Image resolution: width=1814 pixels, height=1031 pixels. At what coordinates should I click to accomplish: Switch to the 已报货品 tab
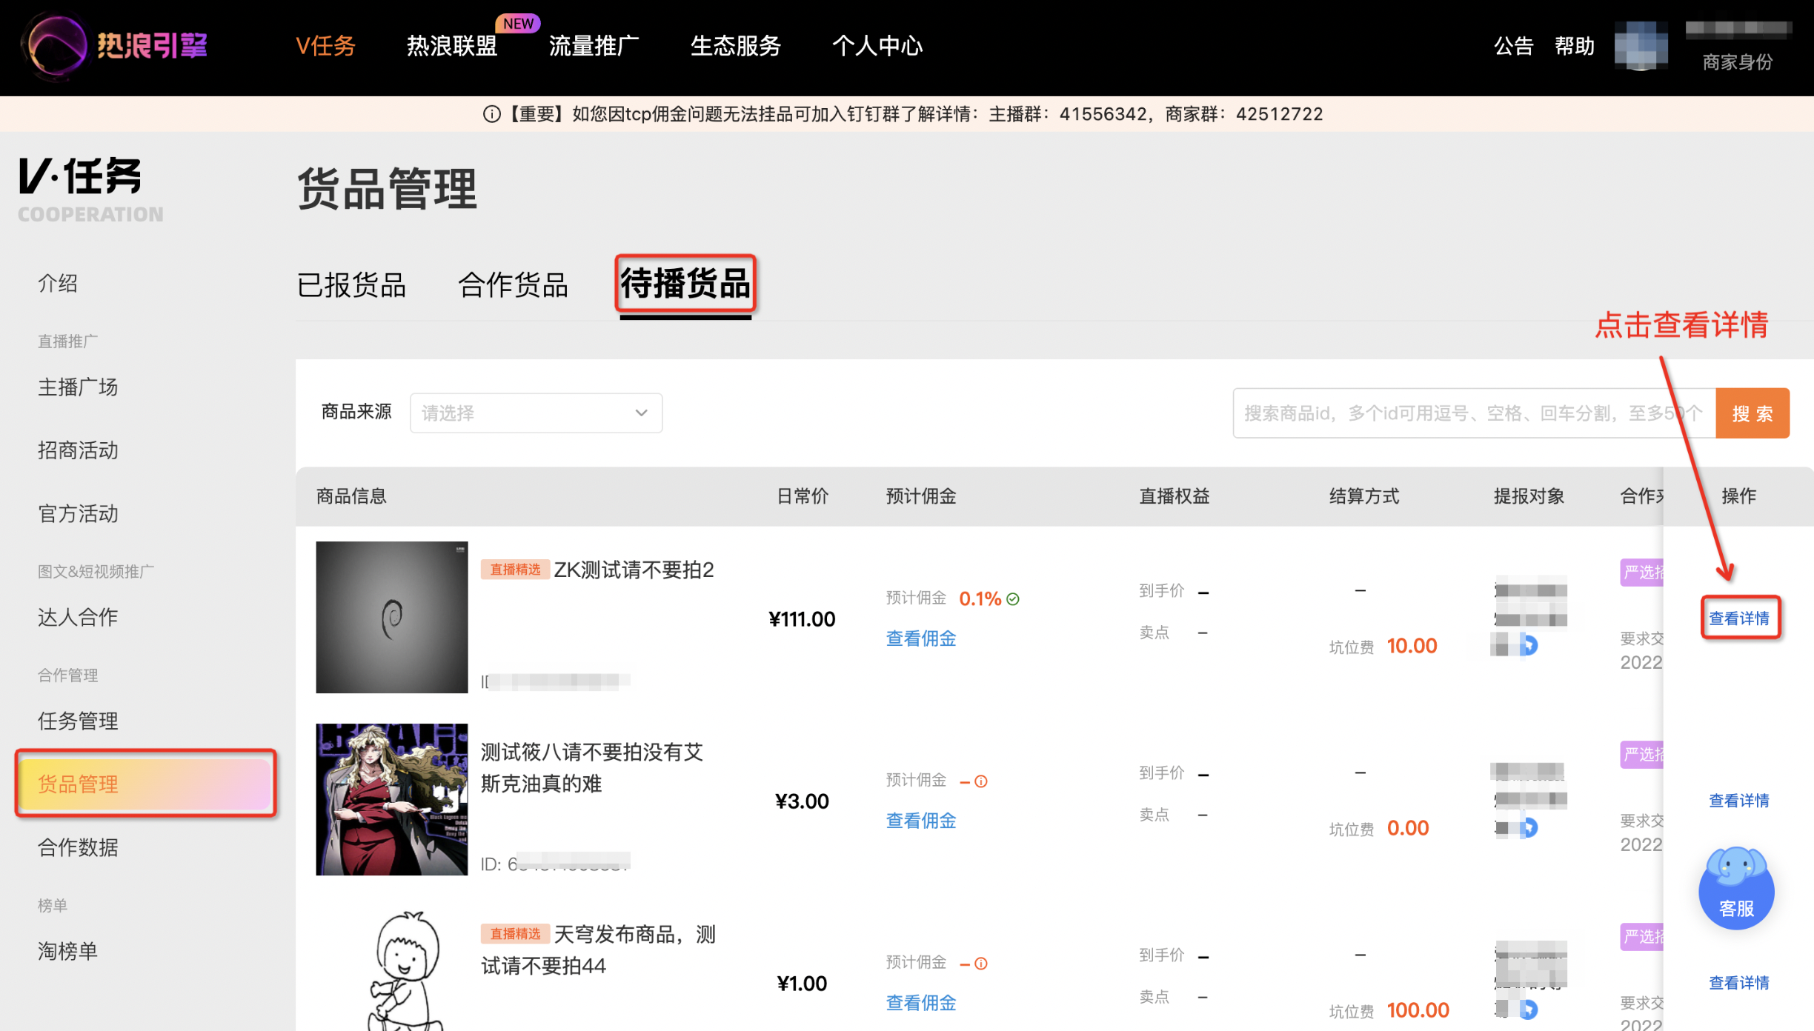tap(351, 285)
